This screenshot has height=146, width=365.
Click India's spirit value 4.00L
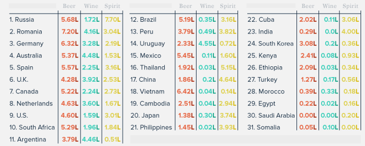click(x=350, y=32)
